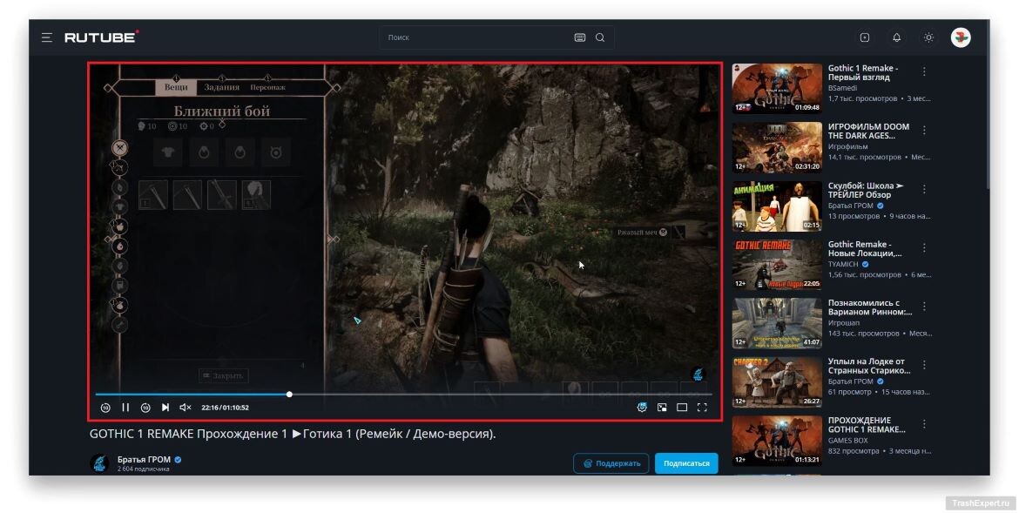Click the Поддержать button
The image size is (1019, 513).
click(611, 463)
